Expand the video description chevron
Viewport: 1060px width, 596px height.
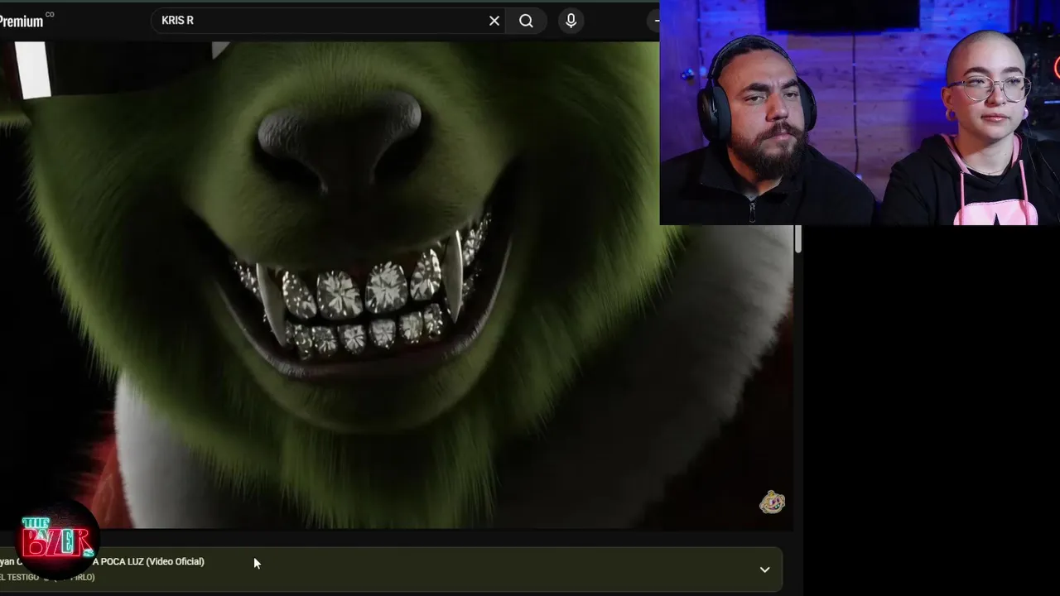[764, 570]
